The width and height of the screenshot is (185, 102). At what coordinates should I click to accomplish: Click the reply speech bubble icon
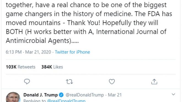pos(27,81)
